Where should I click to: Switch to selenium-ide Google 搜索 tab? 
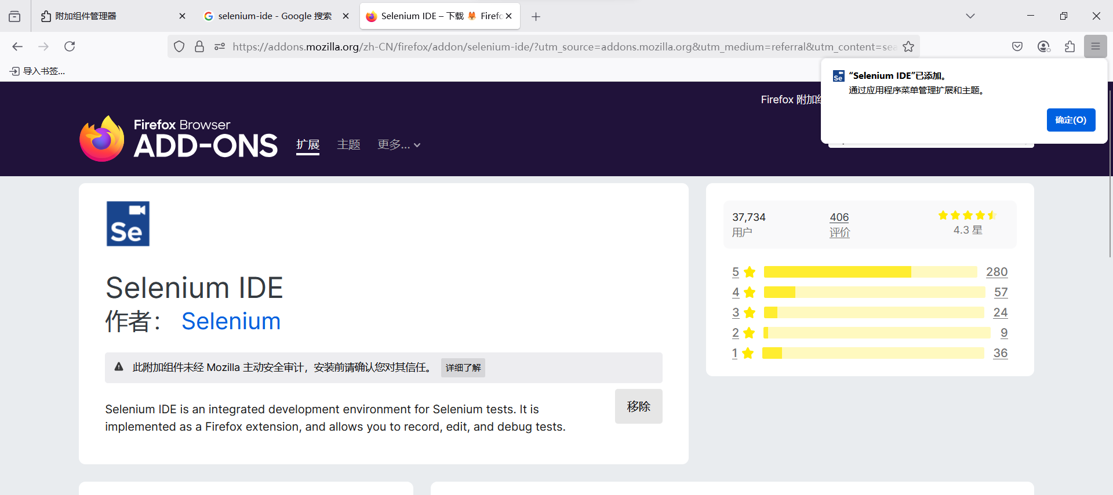[x=275, y=16]
